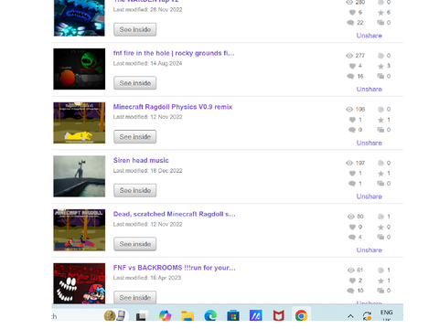This screenshot has height=329, width=439.
Task: Open the sync status tray icon
Action: click(x=367, y=316)
